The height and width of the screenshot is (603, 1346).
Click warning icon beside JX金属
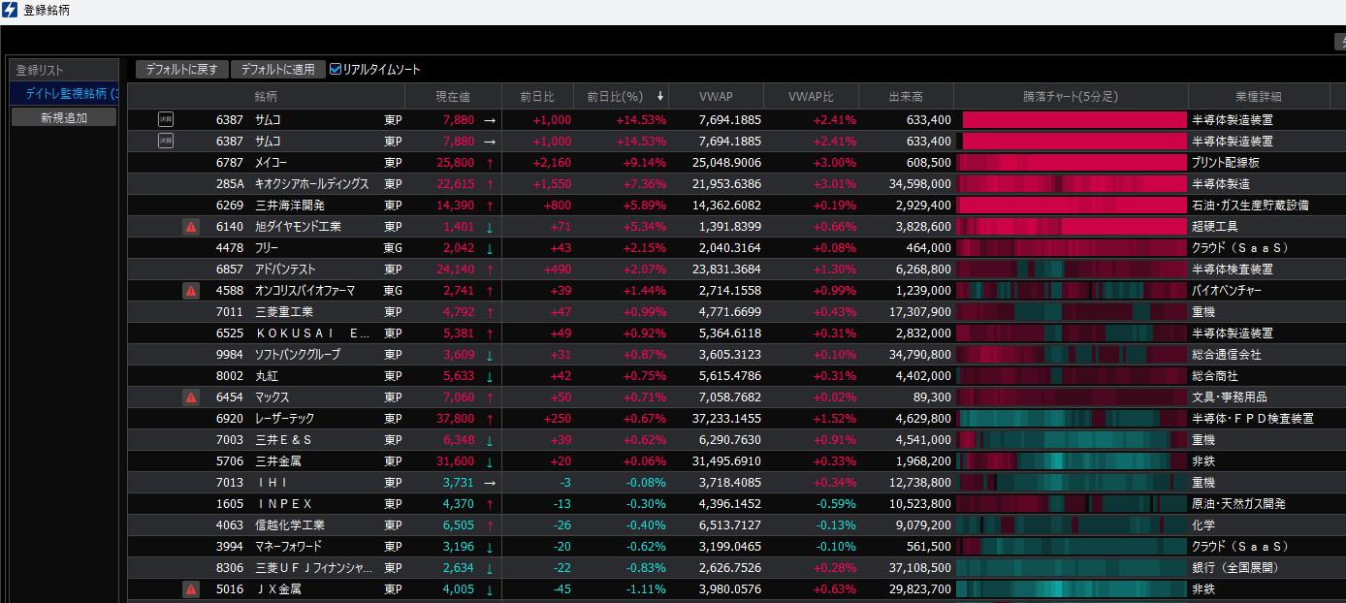point(191,588)
